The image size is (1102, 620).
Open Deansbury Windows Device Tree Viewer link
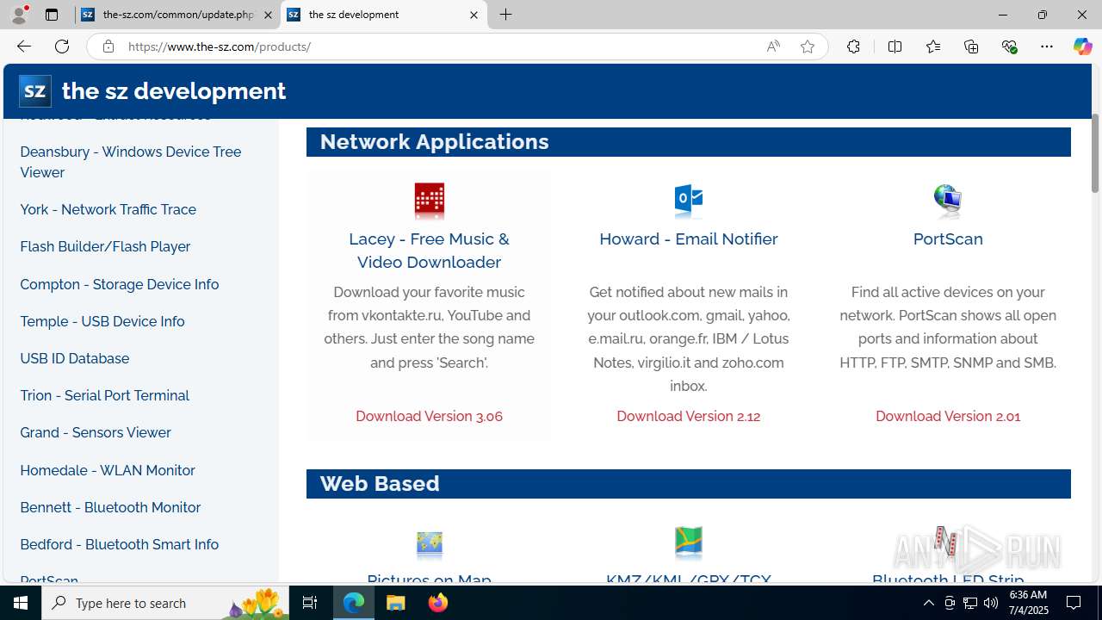(131, 162)
